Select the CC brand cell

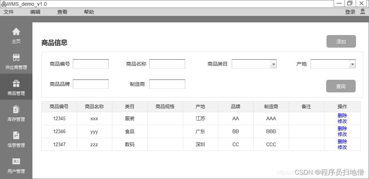[x=236, y=144]
